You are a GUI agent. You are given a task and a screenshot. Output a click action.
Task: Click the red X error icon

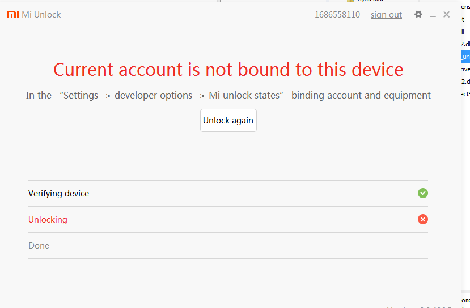423,219
